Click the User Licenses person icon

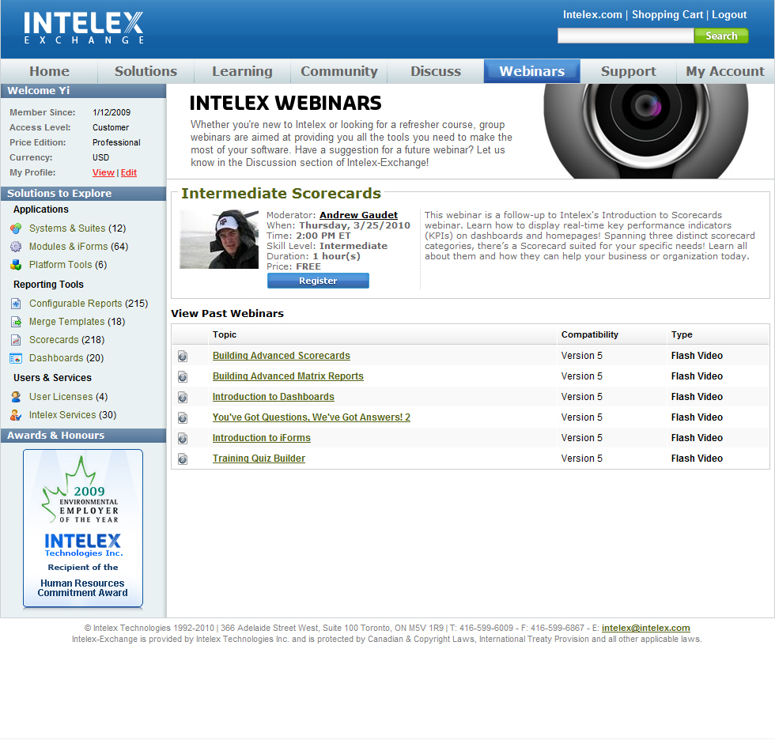coord(16,397)
